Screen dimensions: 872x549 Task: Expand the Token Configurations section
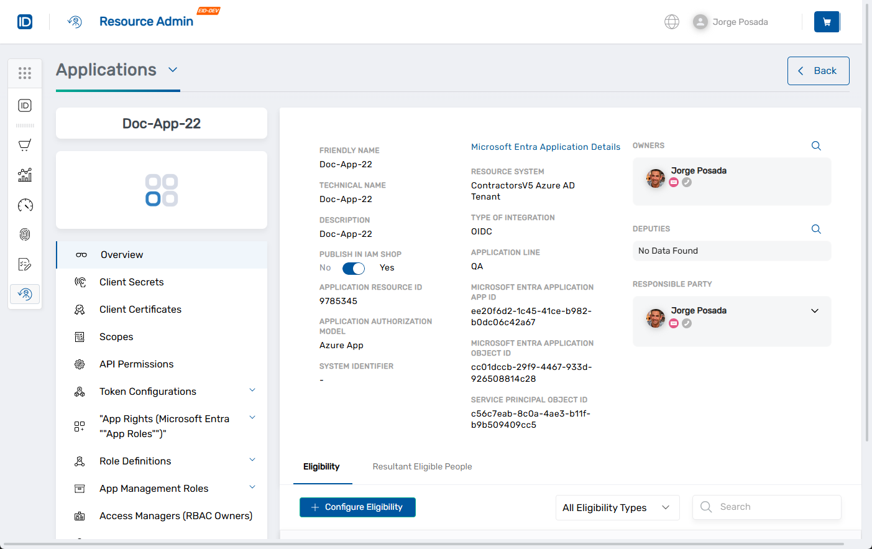click(252, 389)
